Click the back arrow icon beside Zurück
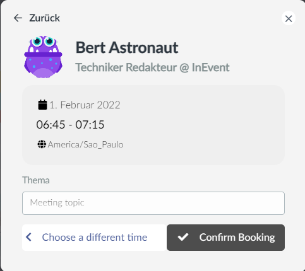This screenshot has height=271, width=305. tap(18, 18)
